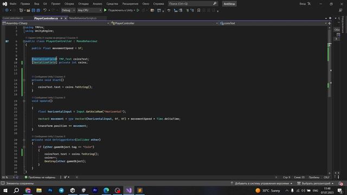Open the Windows Start menu

tap(5, 190)
